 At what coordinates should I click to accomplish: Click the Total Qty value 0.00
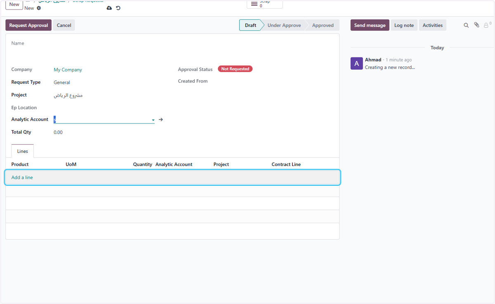[x=58, y=133]
